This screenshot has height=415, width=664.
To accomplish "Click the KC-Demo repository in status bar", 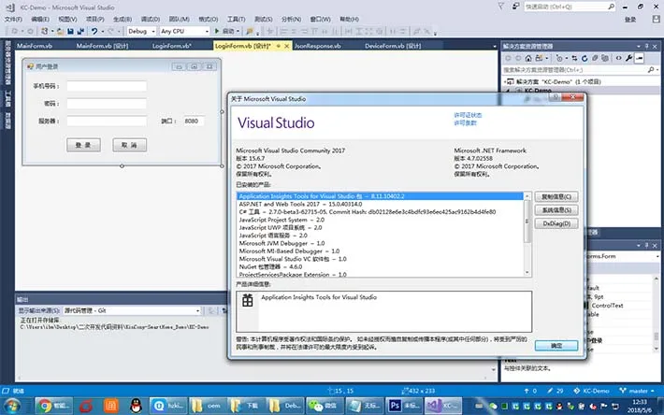I will [x=591, y=391].
